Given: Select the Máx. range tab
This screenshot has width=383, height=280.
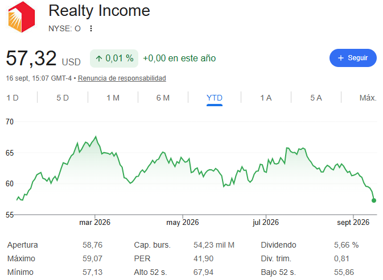Looking at the screenshot, I should click(368, 98).
